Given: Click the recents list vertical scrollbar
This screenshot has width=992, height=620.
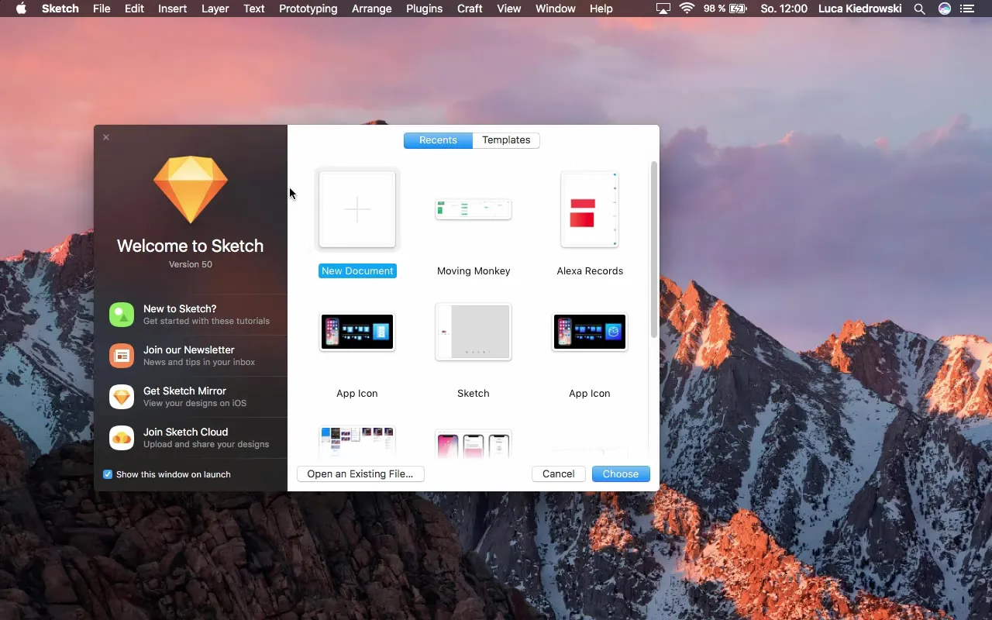Looking at the screenshot, I should point(654,250).
